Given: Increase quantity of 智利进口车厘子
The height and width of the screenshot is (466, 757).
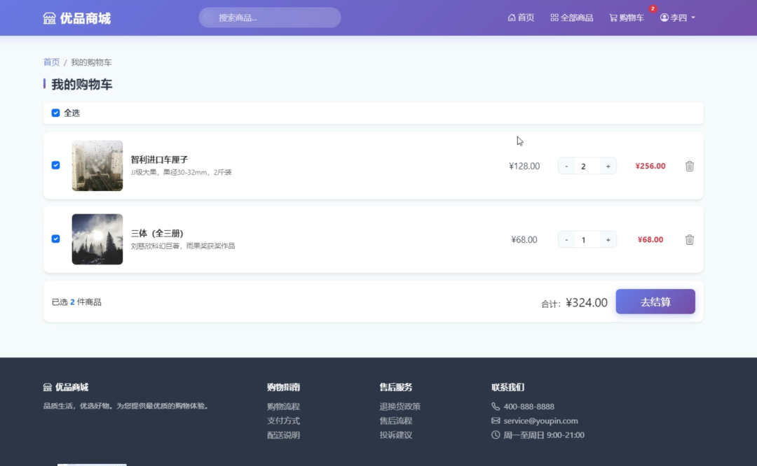Looking at the screenshot, I should click(608, 167).
